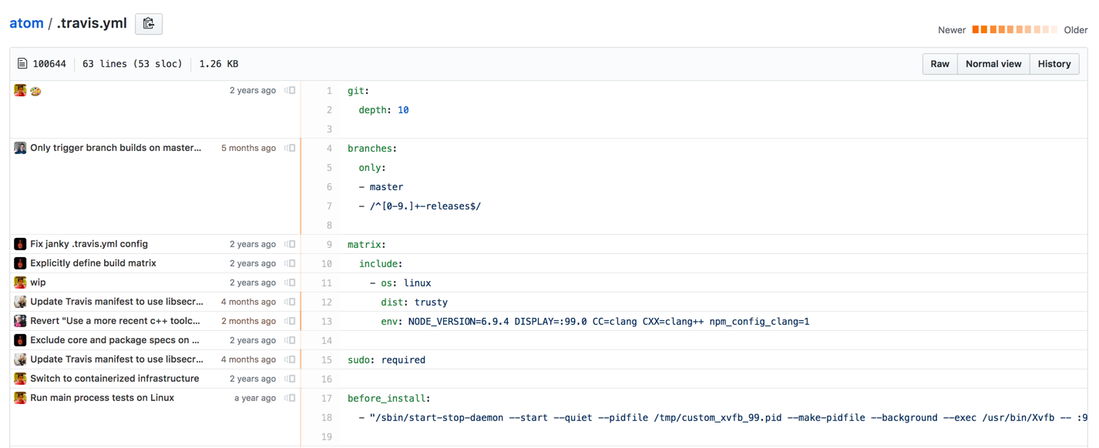The height and width of the screenshot is (448, 1099).
Task: Open the Raw file view
Action: (939, 63)
